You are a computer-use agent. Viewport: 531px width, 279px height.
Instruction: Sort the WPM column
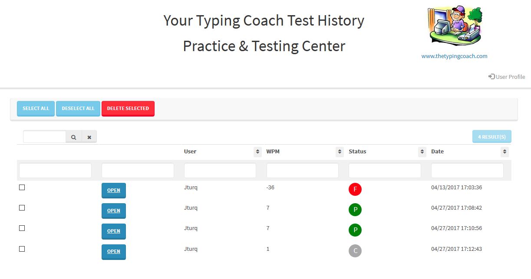(x=339, y=152)
